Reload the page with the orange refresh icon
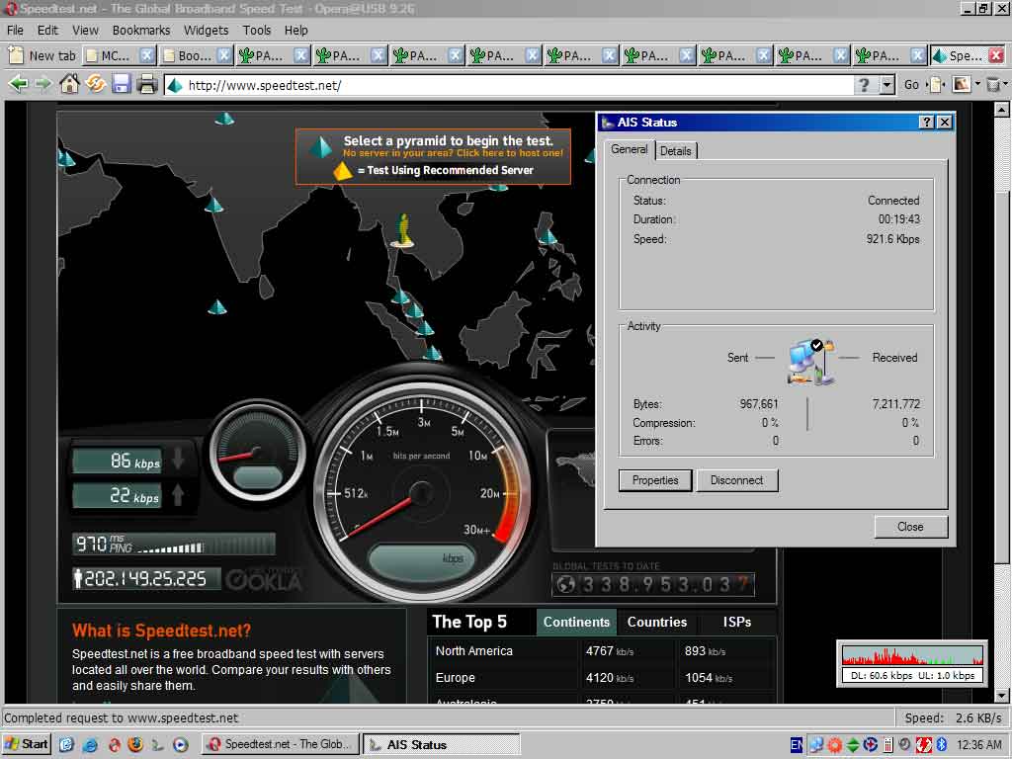 point(96,84)
